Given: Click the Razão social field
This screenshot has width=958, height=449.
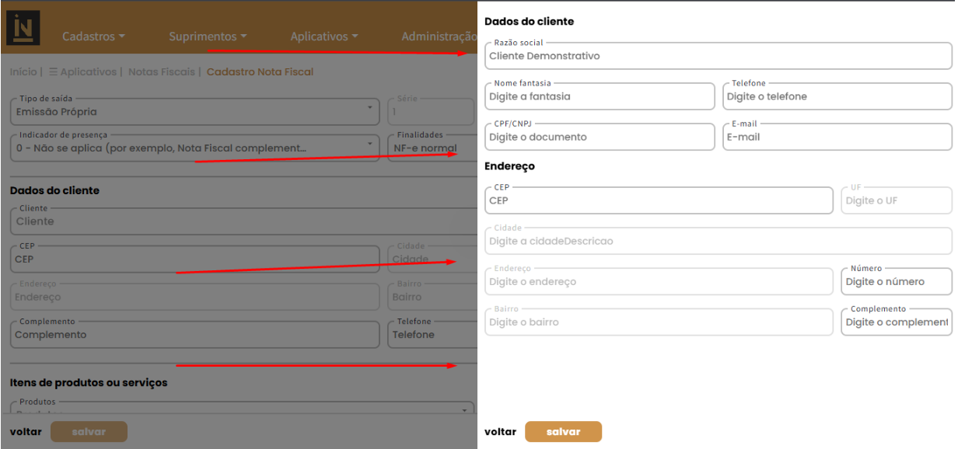Looking at the screenshot, I should [x=718, y=56].
